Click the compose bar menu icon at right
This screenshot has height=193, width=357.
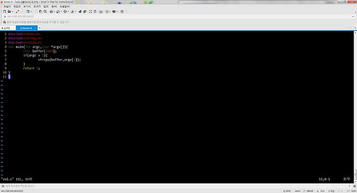click(355, 186)
